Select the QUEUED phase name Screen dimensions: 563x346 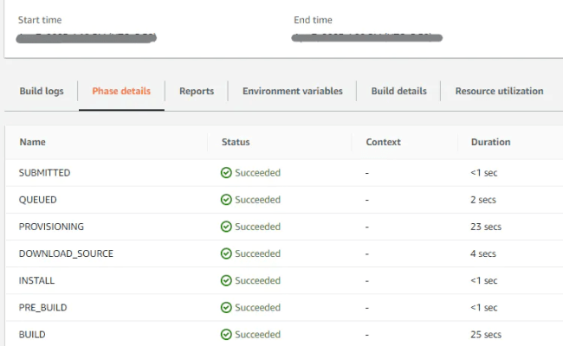pyautogui.click(x=38, y=200)
